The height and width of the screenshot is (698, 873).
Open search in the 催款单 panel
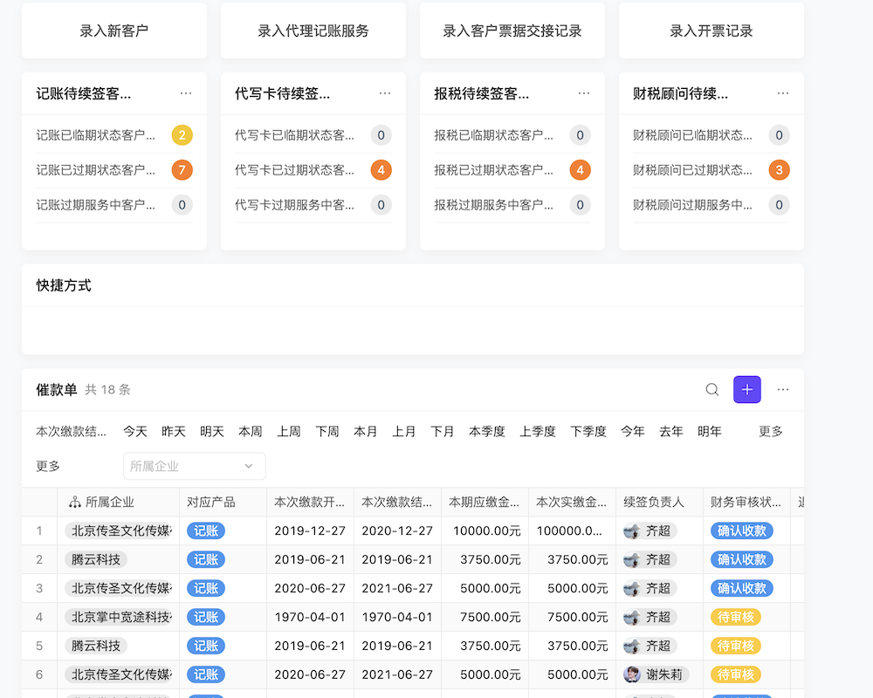tap(711, 390)
